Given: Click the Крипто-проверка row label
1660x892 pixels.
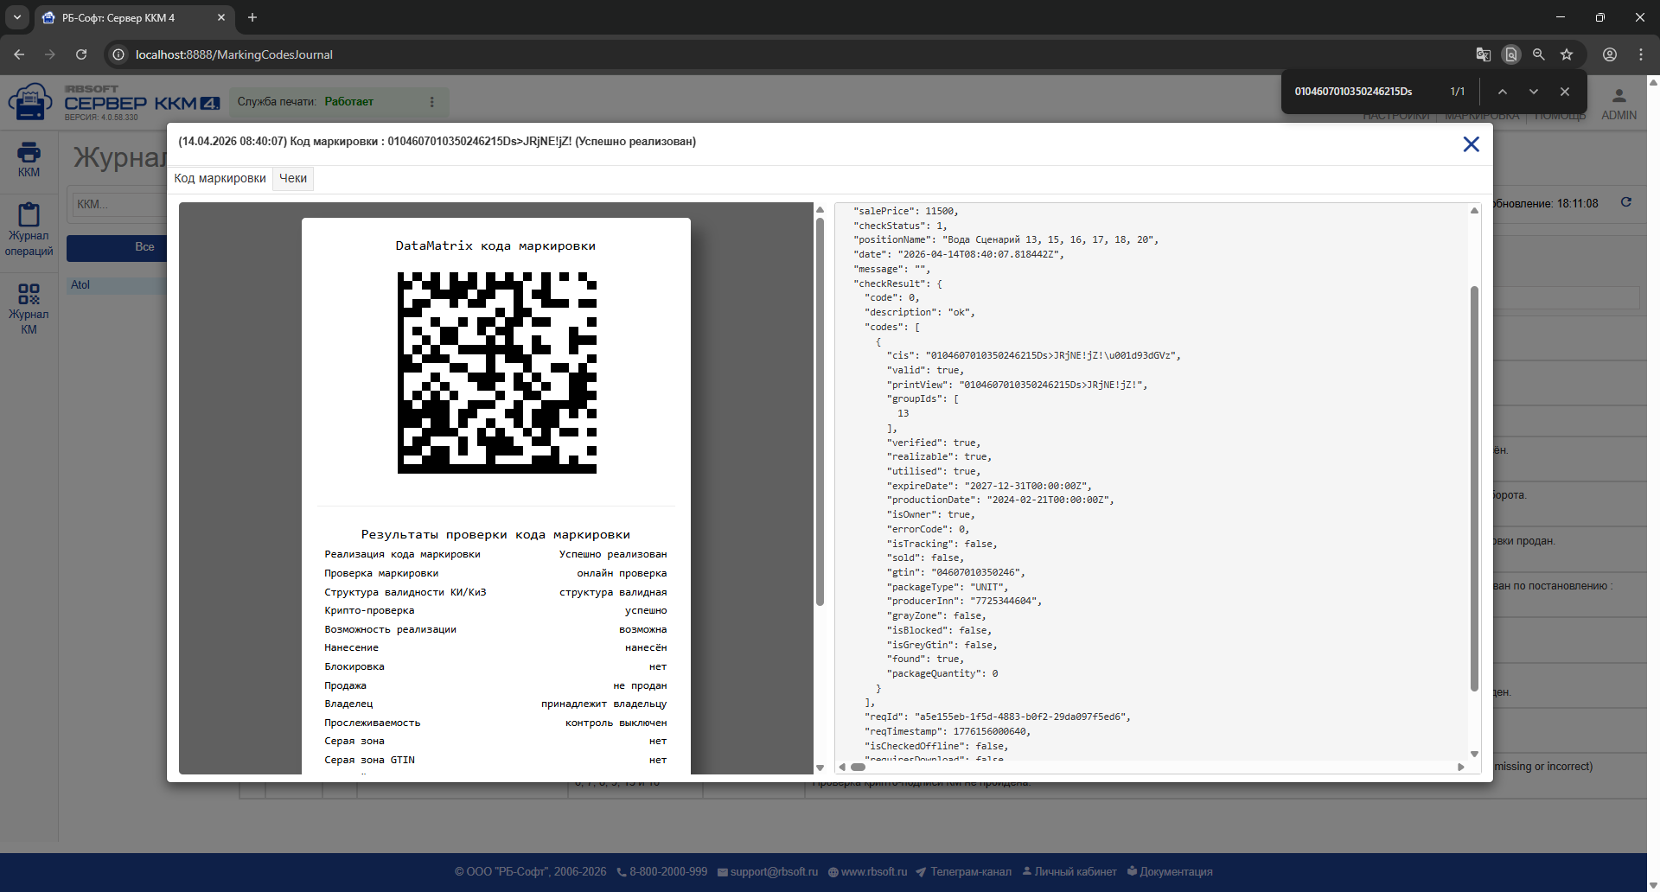Looking at the screenshot, I should 369,611.
